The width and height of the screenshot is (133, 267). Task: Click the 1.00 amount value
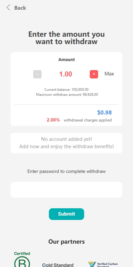coord(66,74)
